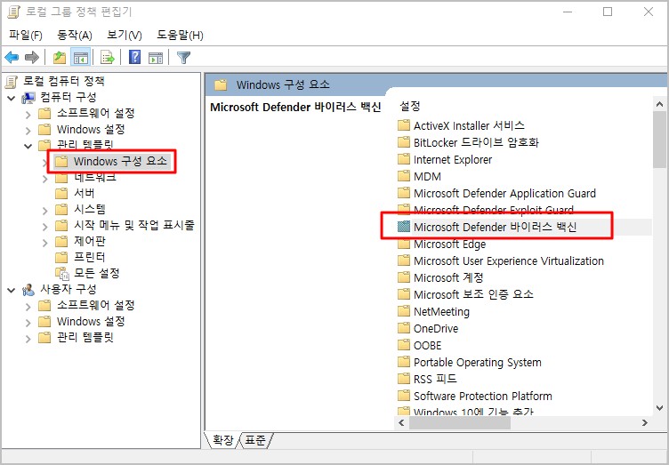The width and height of the screenshot is (669, 465).
Task: Click the Forward arrow toolbar icon
Action: tap(32, 57)
